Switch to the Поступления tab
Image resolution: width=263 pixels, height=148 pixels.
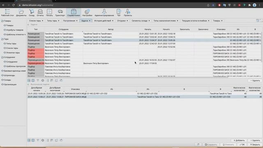pyautogui.click(x=69, y=21)
